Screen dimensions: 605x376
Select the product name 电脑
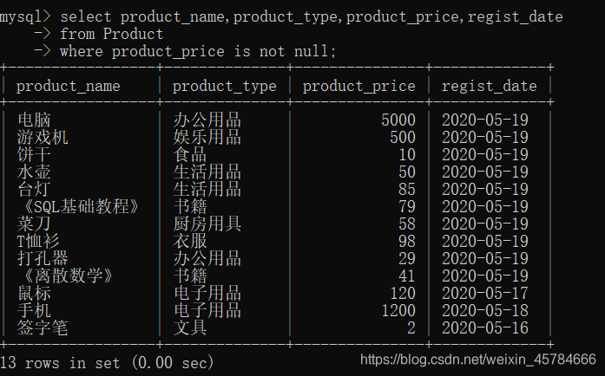34,120
